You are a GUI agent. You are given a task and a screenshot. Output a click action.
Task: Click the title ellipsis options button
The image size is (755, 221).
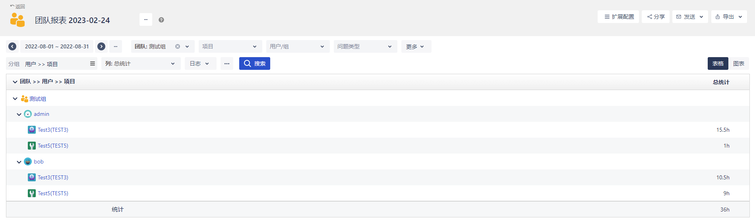point(146,19)
